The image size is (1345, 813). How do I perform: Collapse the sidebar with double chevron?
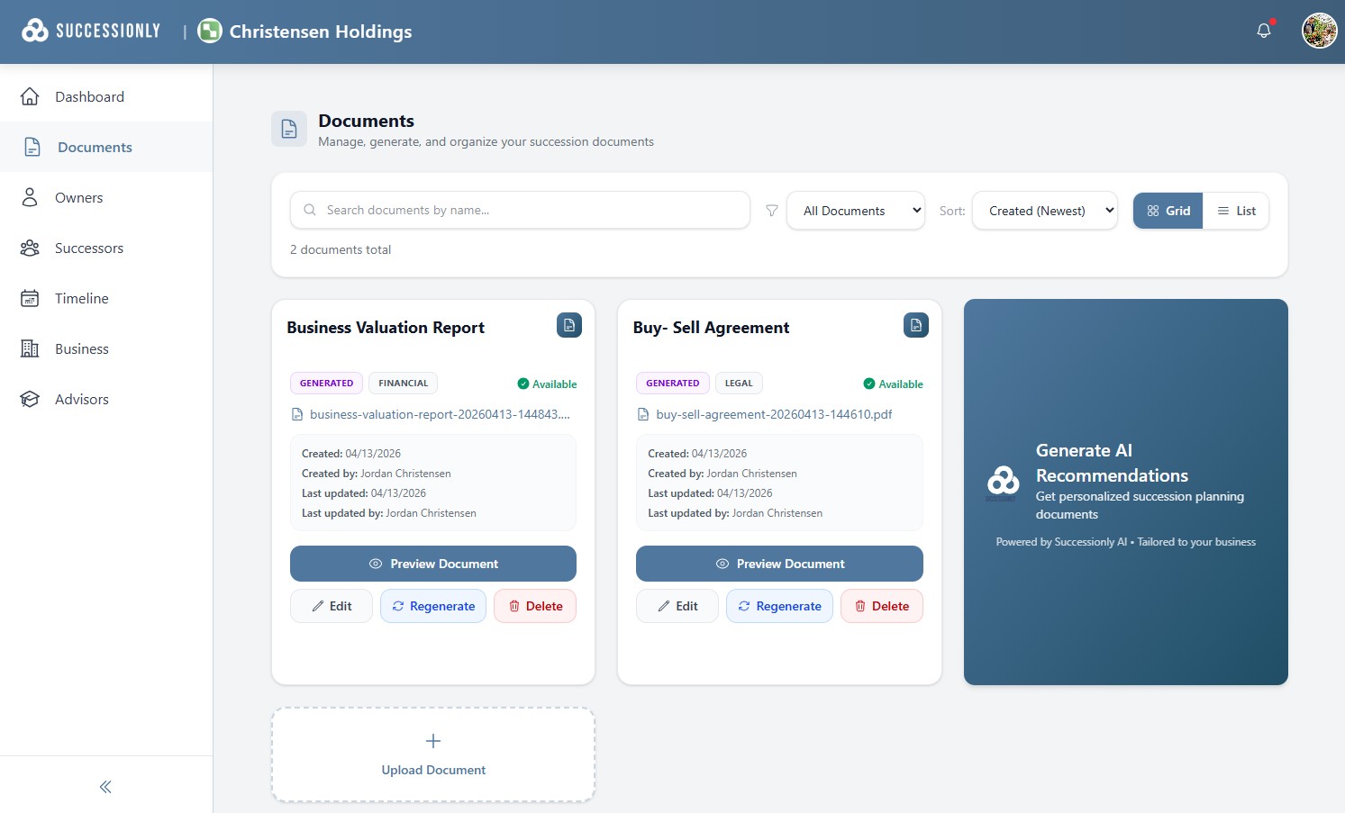105,787
